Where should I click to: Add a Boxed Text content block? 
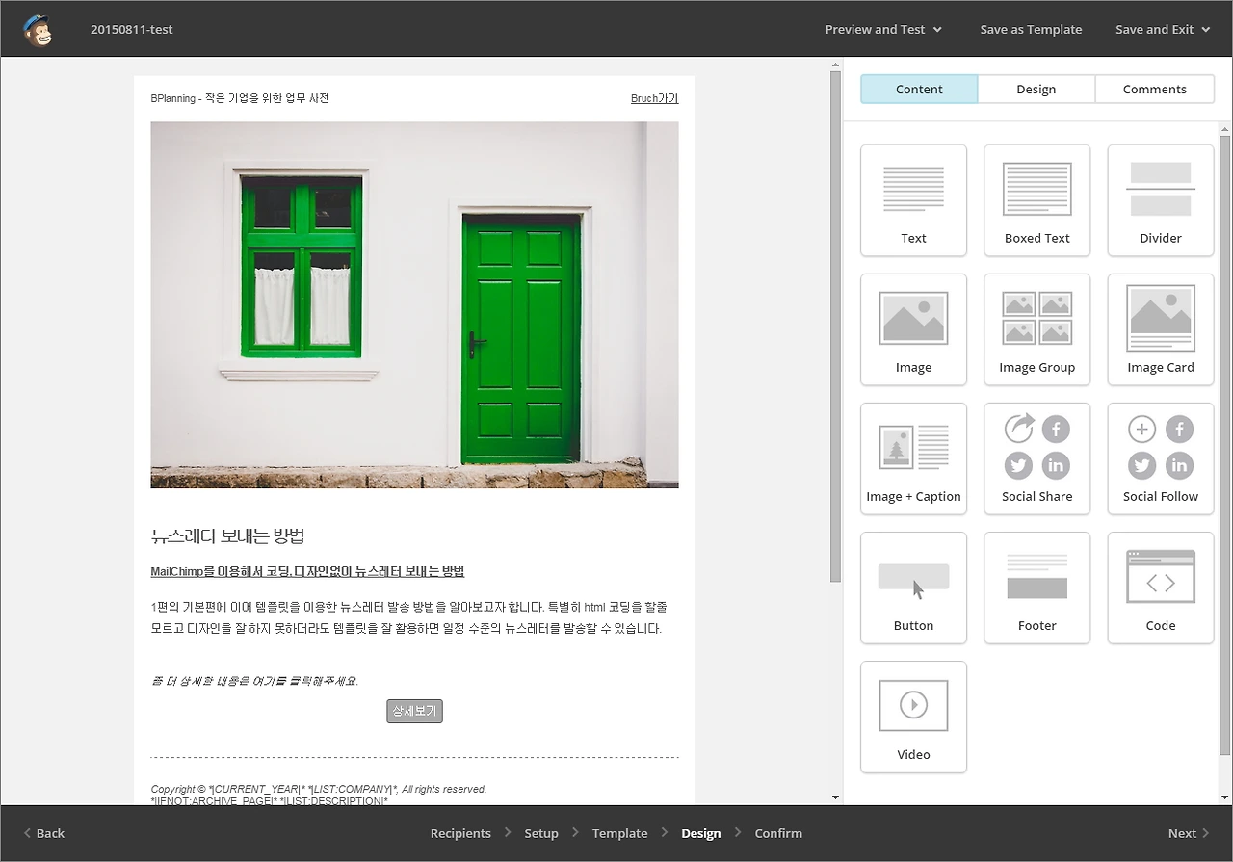point(1036,200)
